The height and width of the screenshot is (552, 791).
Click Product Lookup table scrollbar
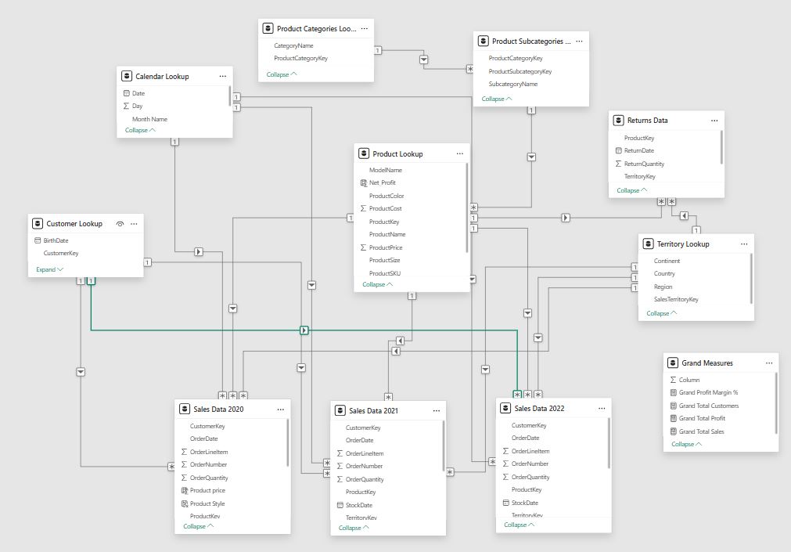click(x=467, y=207)
